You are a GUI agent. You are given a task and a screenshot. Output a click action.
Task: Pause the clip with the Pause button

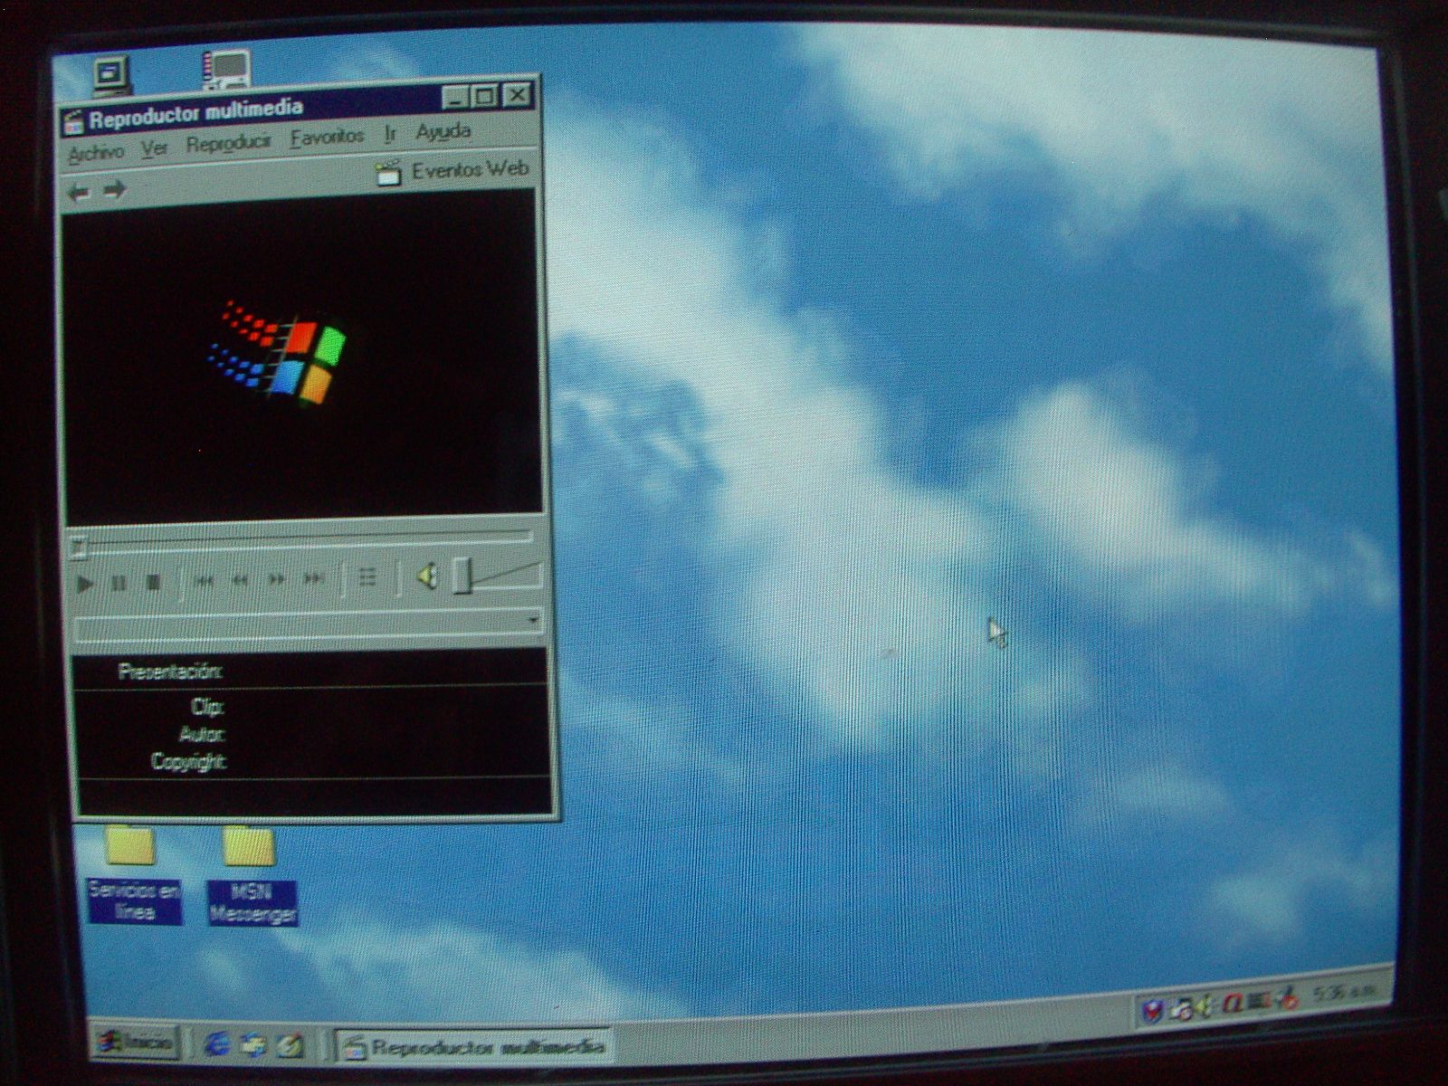tap(119, 584)
